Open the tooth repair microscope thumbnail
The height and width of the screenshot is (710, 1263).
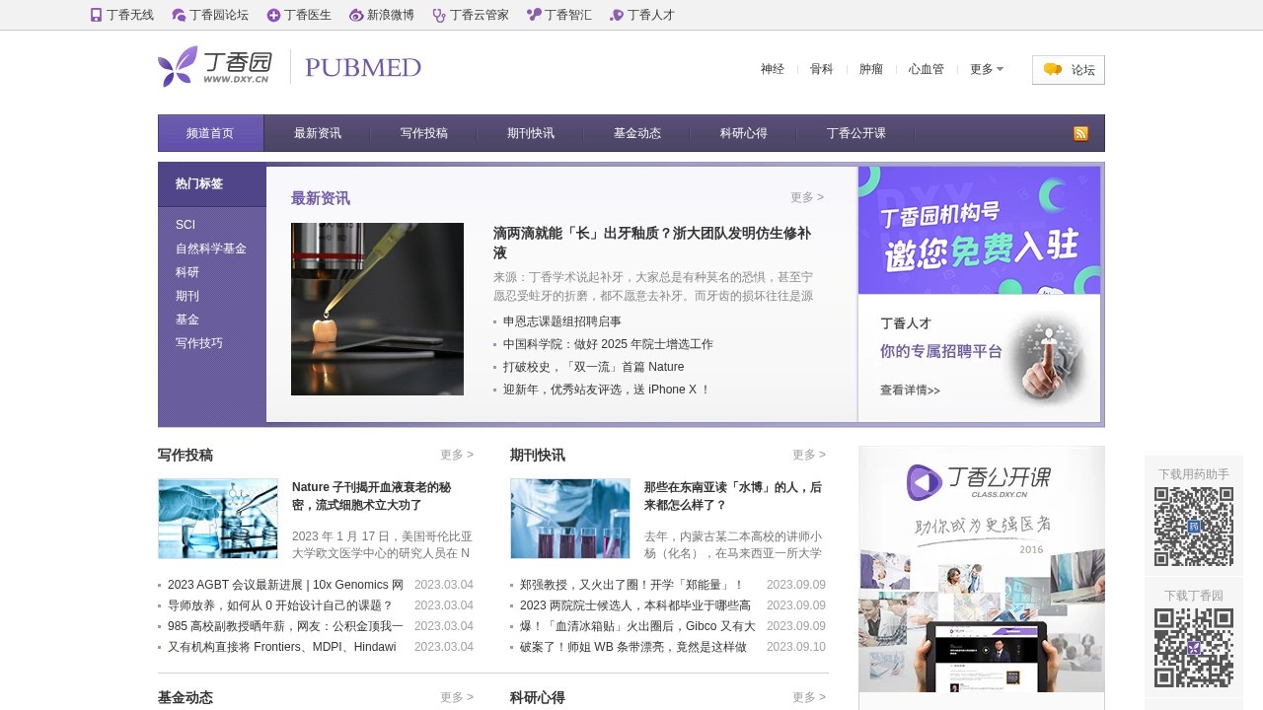(377, 309)
